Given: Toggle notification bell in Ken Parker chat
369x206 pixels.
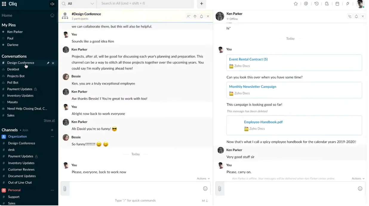Looking at the screenshot, I should pos(356,16).
